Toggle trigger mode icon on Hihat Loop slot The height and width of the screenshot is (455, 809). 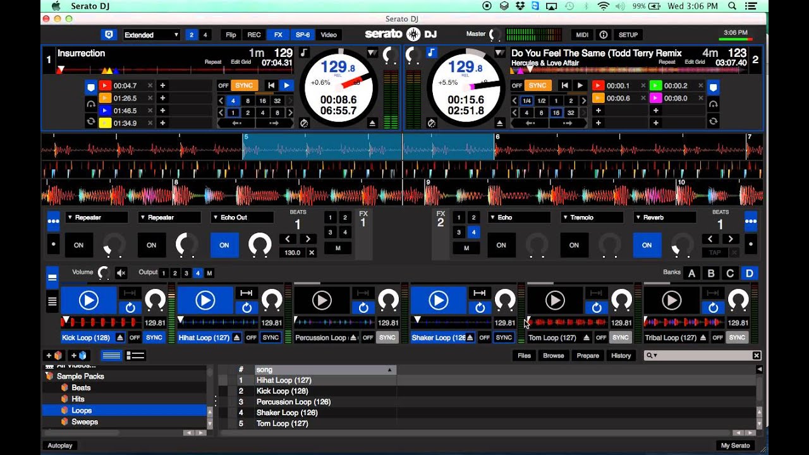pos(246,293)
